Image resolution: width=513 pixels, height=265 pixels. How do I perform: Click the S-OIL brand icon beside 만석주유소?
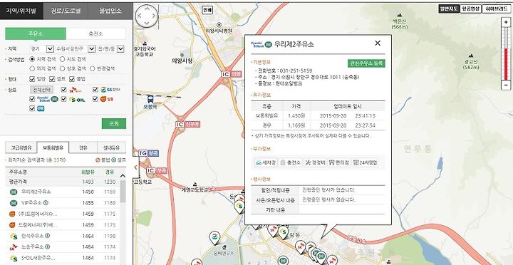(x=14, y=236)
